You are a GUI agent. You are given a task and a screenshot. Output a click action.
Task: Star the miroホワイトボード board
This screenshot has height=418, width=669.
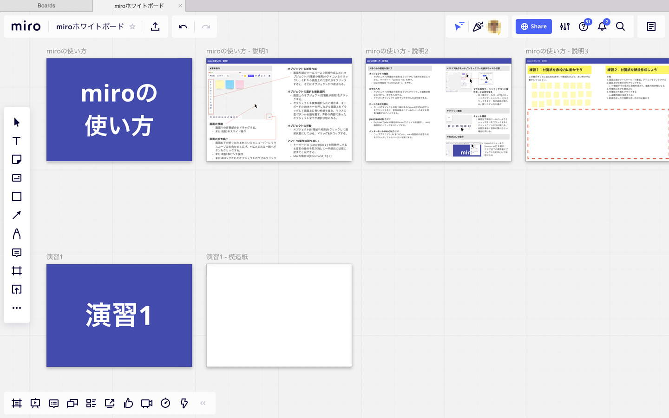tap(132, 26)
